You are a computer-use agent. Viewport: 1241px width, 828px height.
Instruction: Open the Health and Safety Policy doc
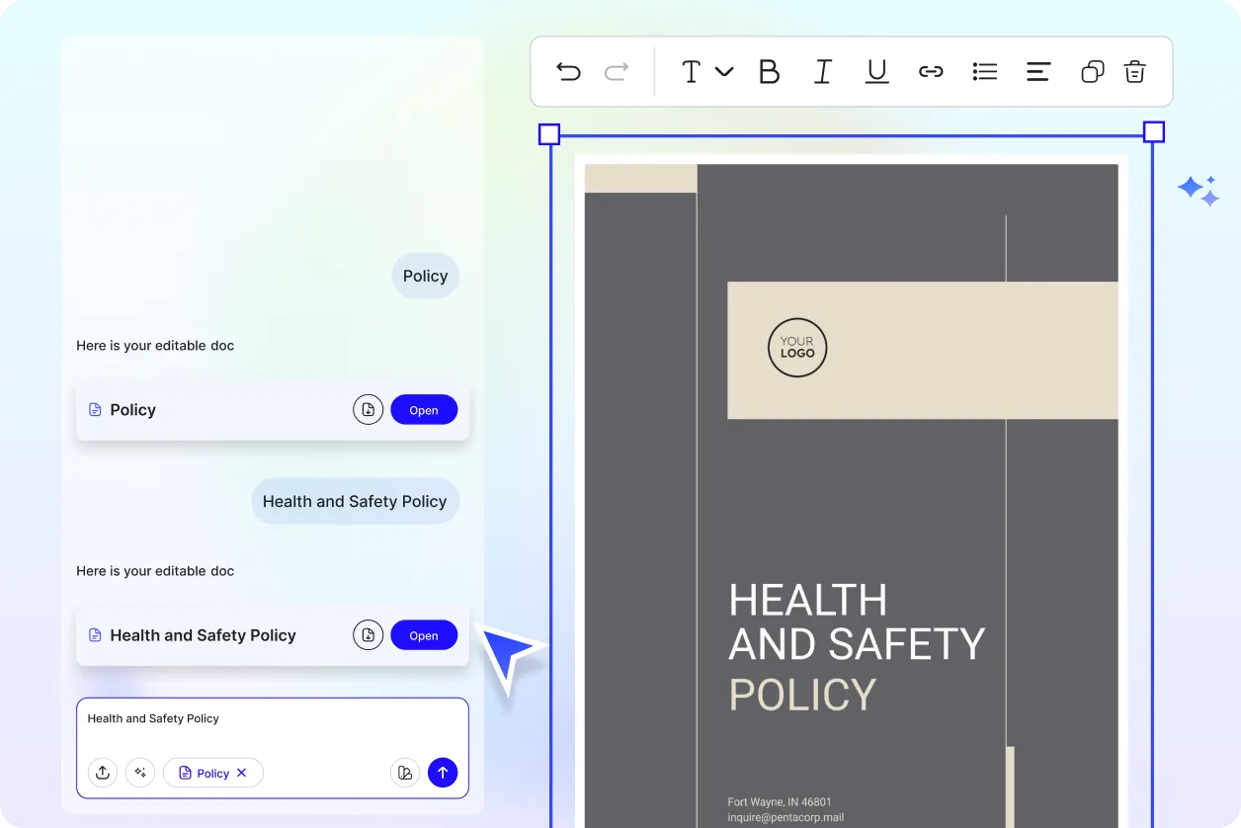[424, 635]
